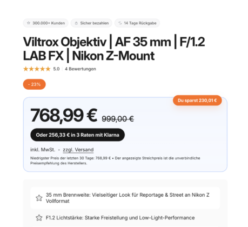Click the star icon beside F1.2 Lichtstärke
Image resolution: width=248 pixels, height=227 pixels.
pyautogui.click(x=39, y=218)
